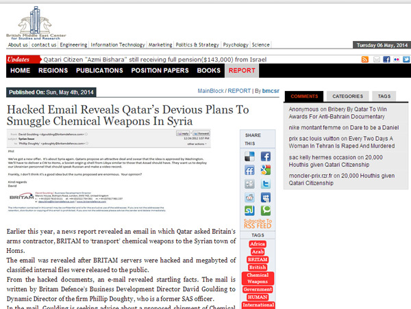Submit article to Reddit icon
This screenshot has height=309, width=411.
point(249,197)
